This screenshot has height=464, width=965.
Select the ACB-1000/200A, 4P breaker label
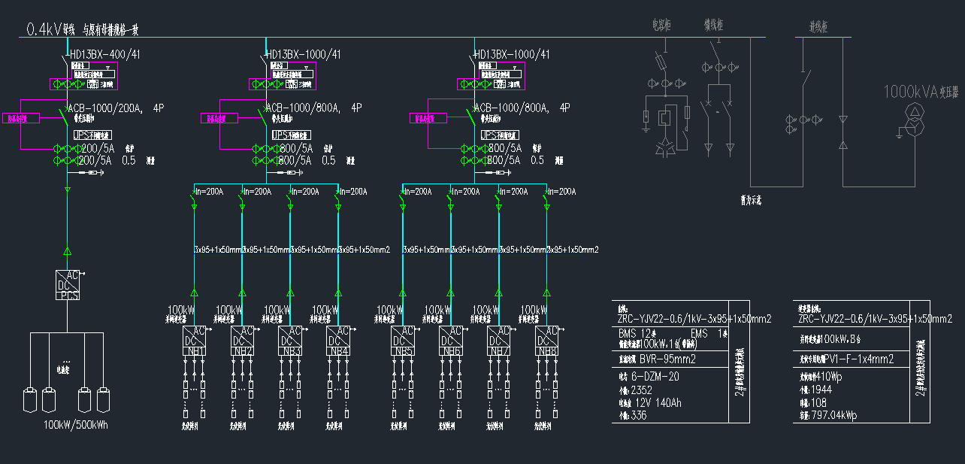116,108
